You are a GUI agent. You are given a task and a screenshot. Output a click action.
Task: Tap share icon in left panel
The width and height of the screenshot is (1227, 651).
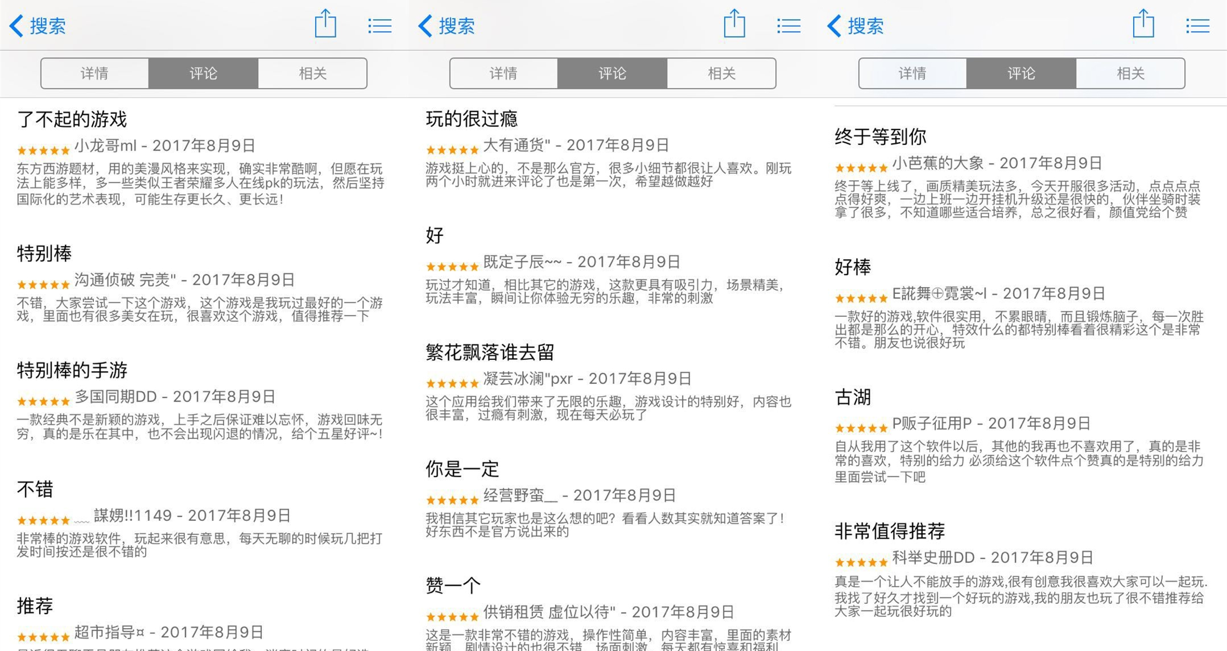click(x=325, y=24)
